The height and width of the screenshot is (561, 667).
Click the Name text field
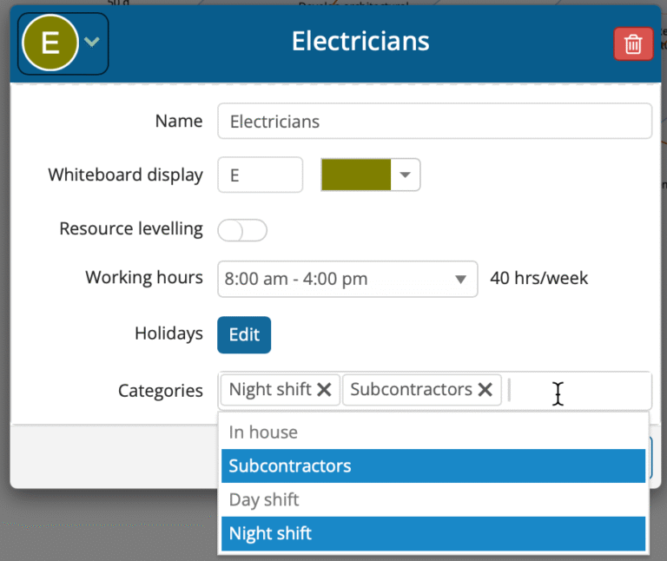[x=434, y=122]
